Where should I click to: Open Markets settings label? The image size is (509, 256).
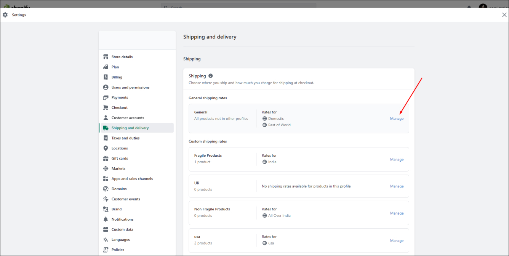pos(118,169)
